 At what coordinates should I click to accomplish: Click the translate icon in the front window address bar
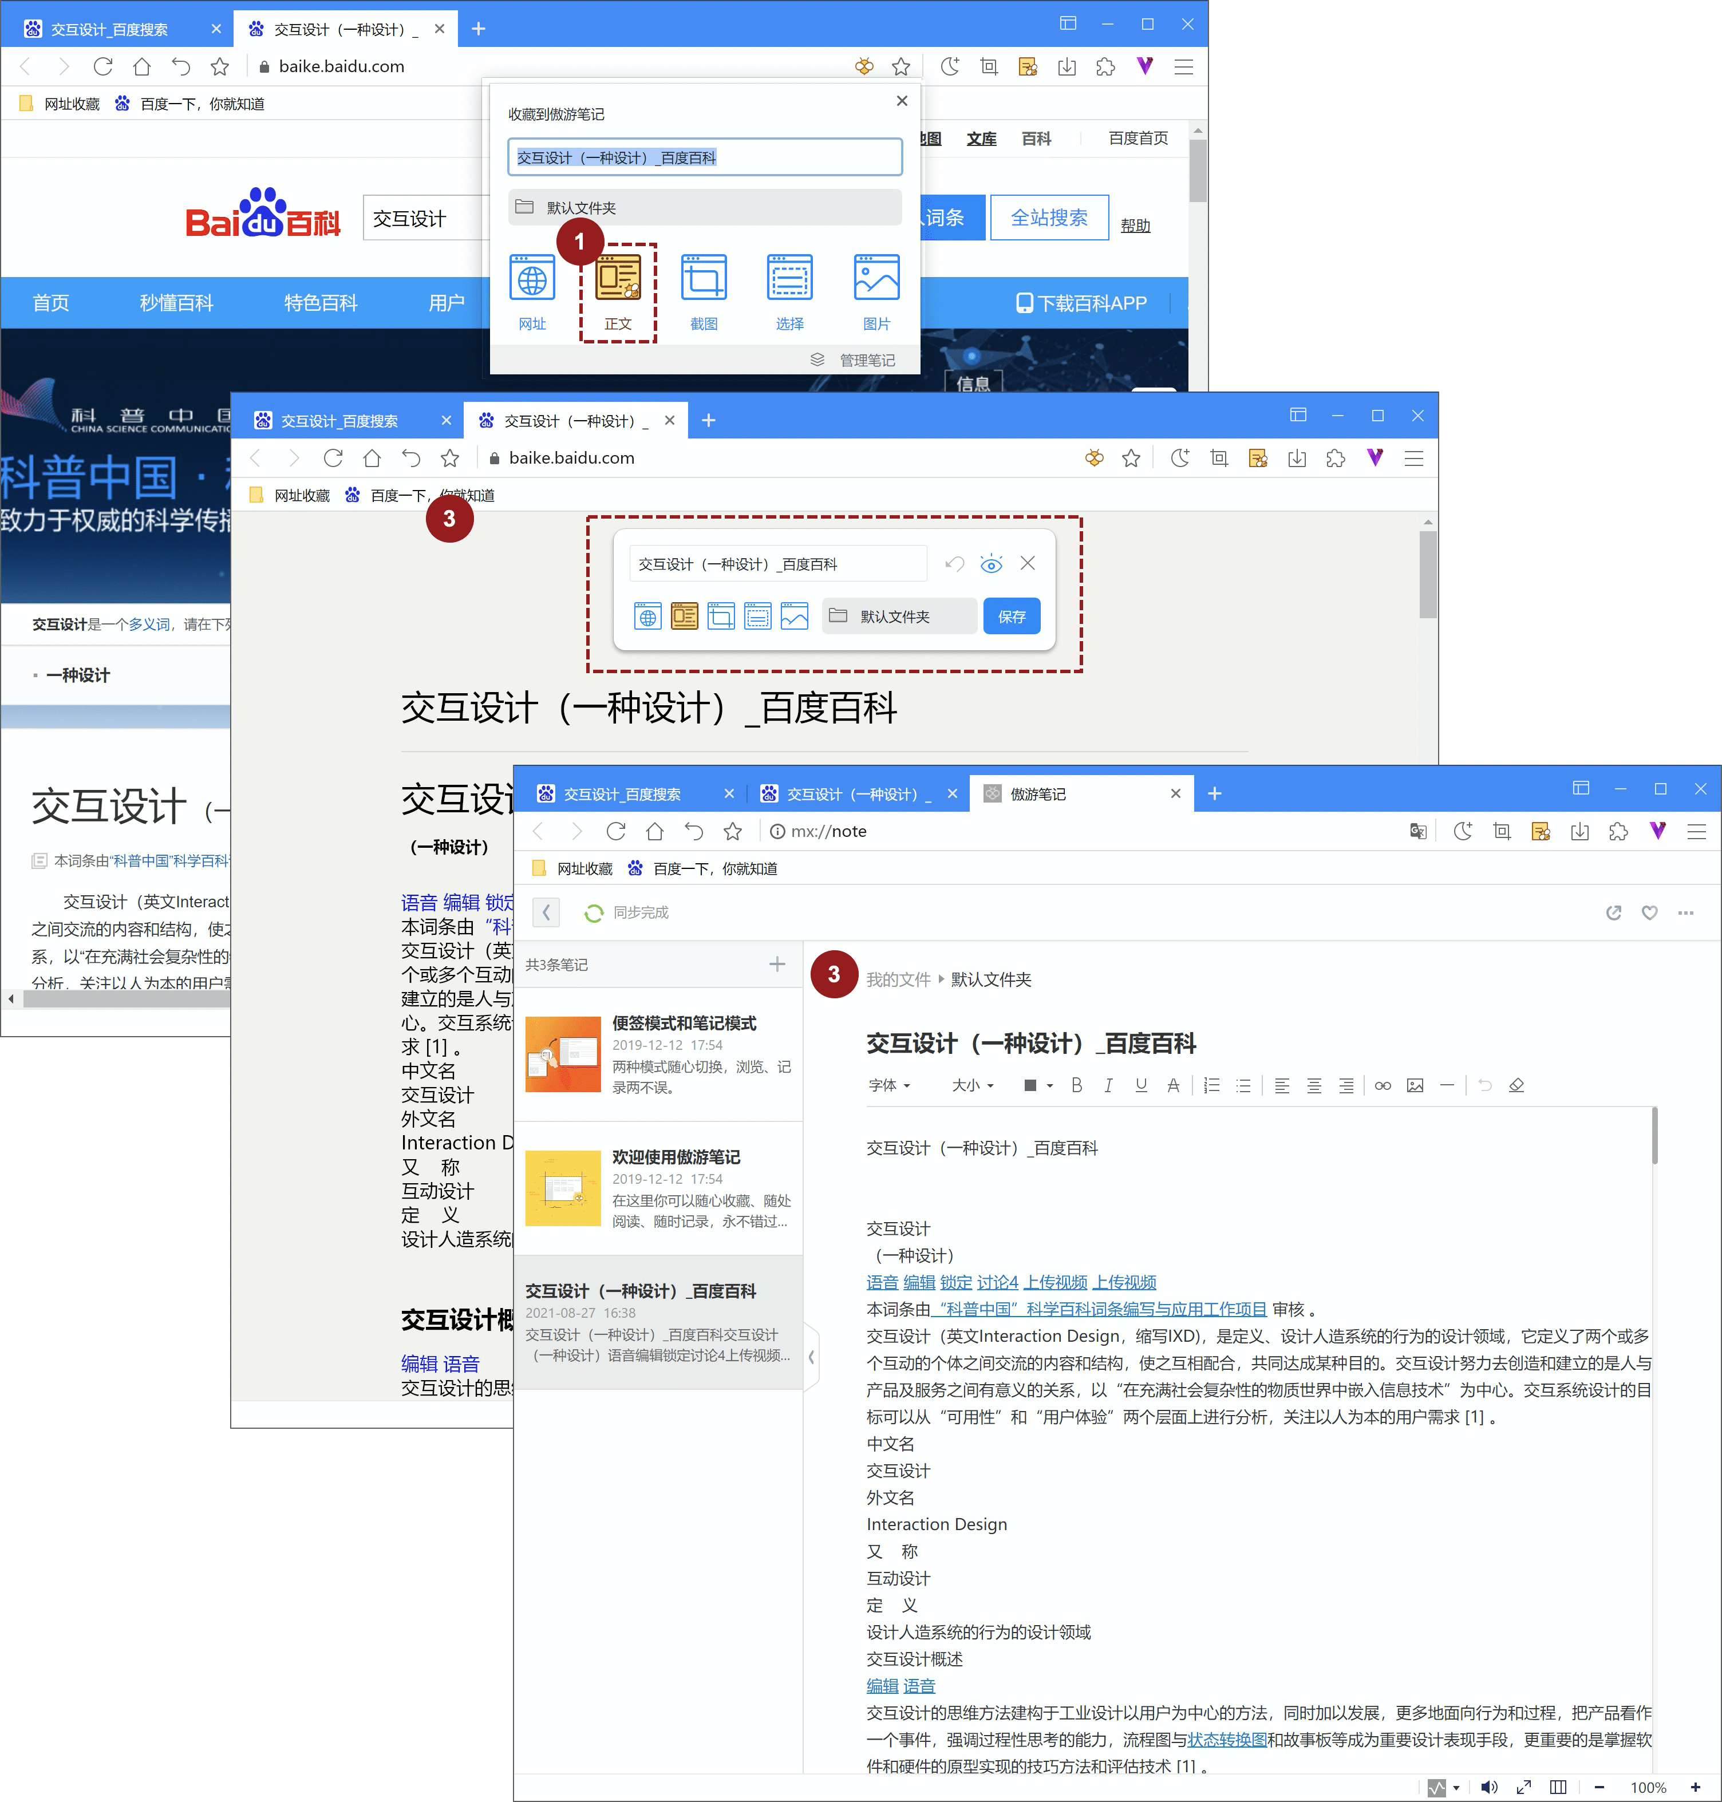(1417, 831)
